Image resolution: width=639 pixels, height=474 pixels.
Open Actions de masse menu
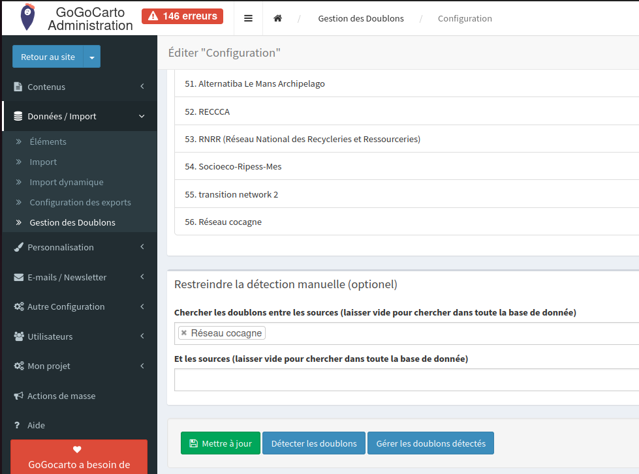61,396
